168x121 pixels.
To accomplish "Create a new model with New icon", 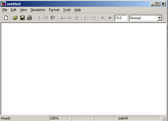I will [6, 18].
